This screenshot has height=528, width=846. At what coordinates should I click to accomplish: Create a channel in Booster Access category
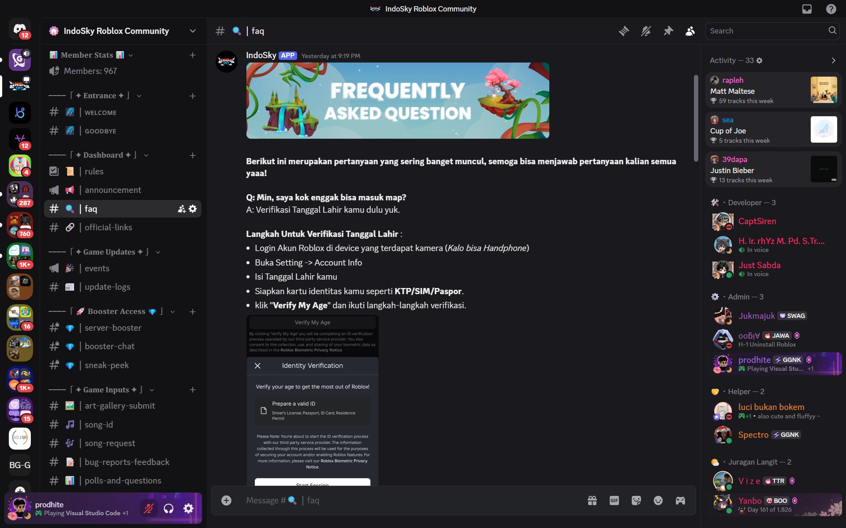193,312
